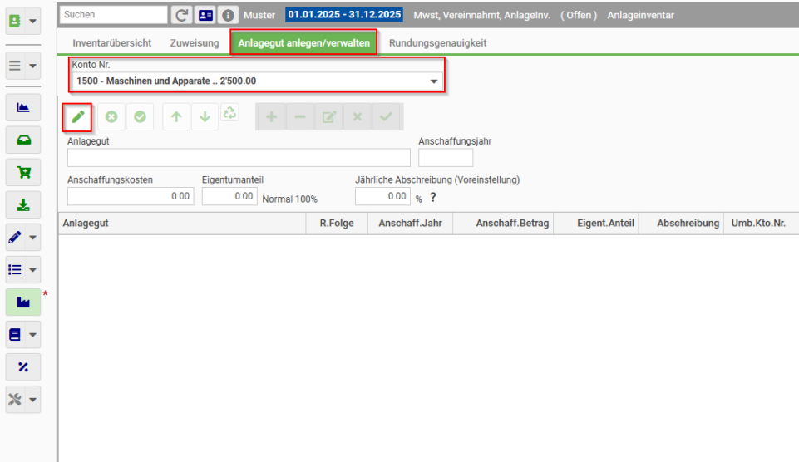The width and height of the screenshot is (799, 462).
Task: Click the circled X cancel icon
Action: coord(111,117)
